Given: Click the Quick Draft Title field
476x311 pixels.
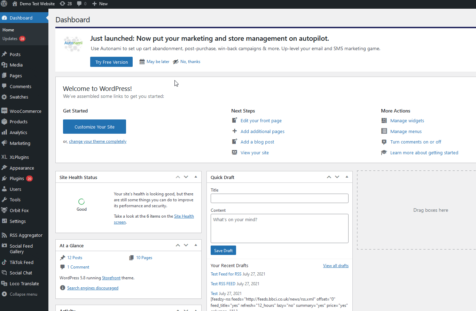Looking at the screenshot, I should 279,198.
